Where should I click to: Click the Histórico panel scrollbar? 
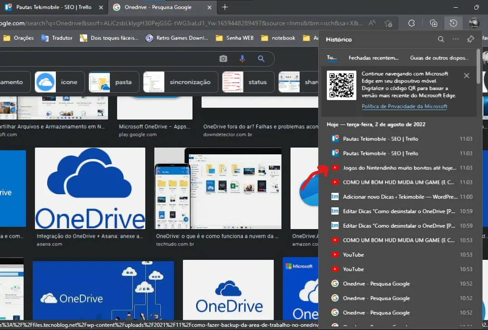[478, 67]
